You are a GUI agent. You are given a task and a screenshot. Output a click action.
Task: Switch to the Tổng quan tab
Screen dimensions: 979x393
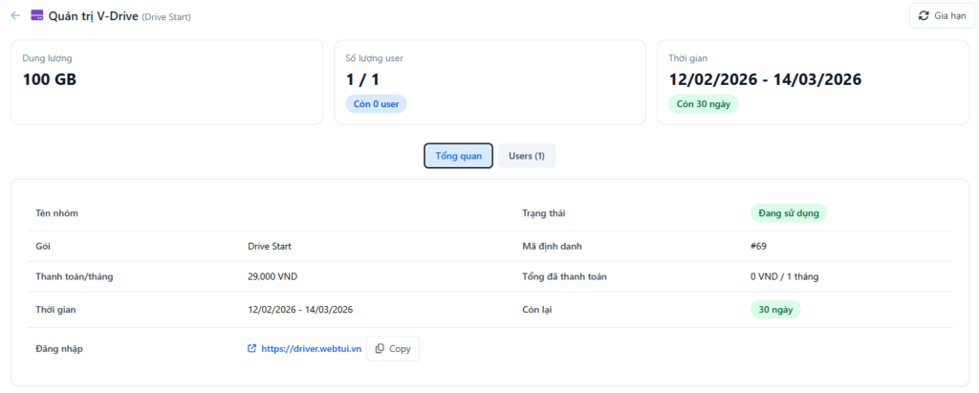coord(458,156)
